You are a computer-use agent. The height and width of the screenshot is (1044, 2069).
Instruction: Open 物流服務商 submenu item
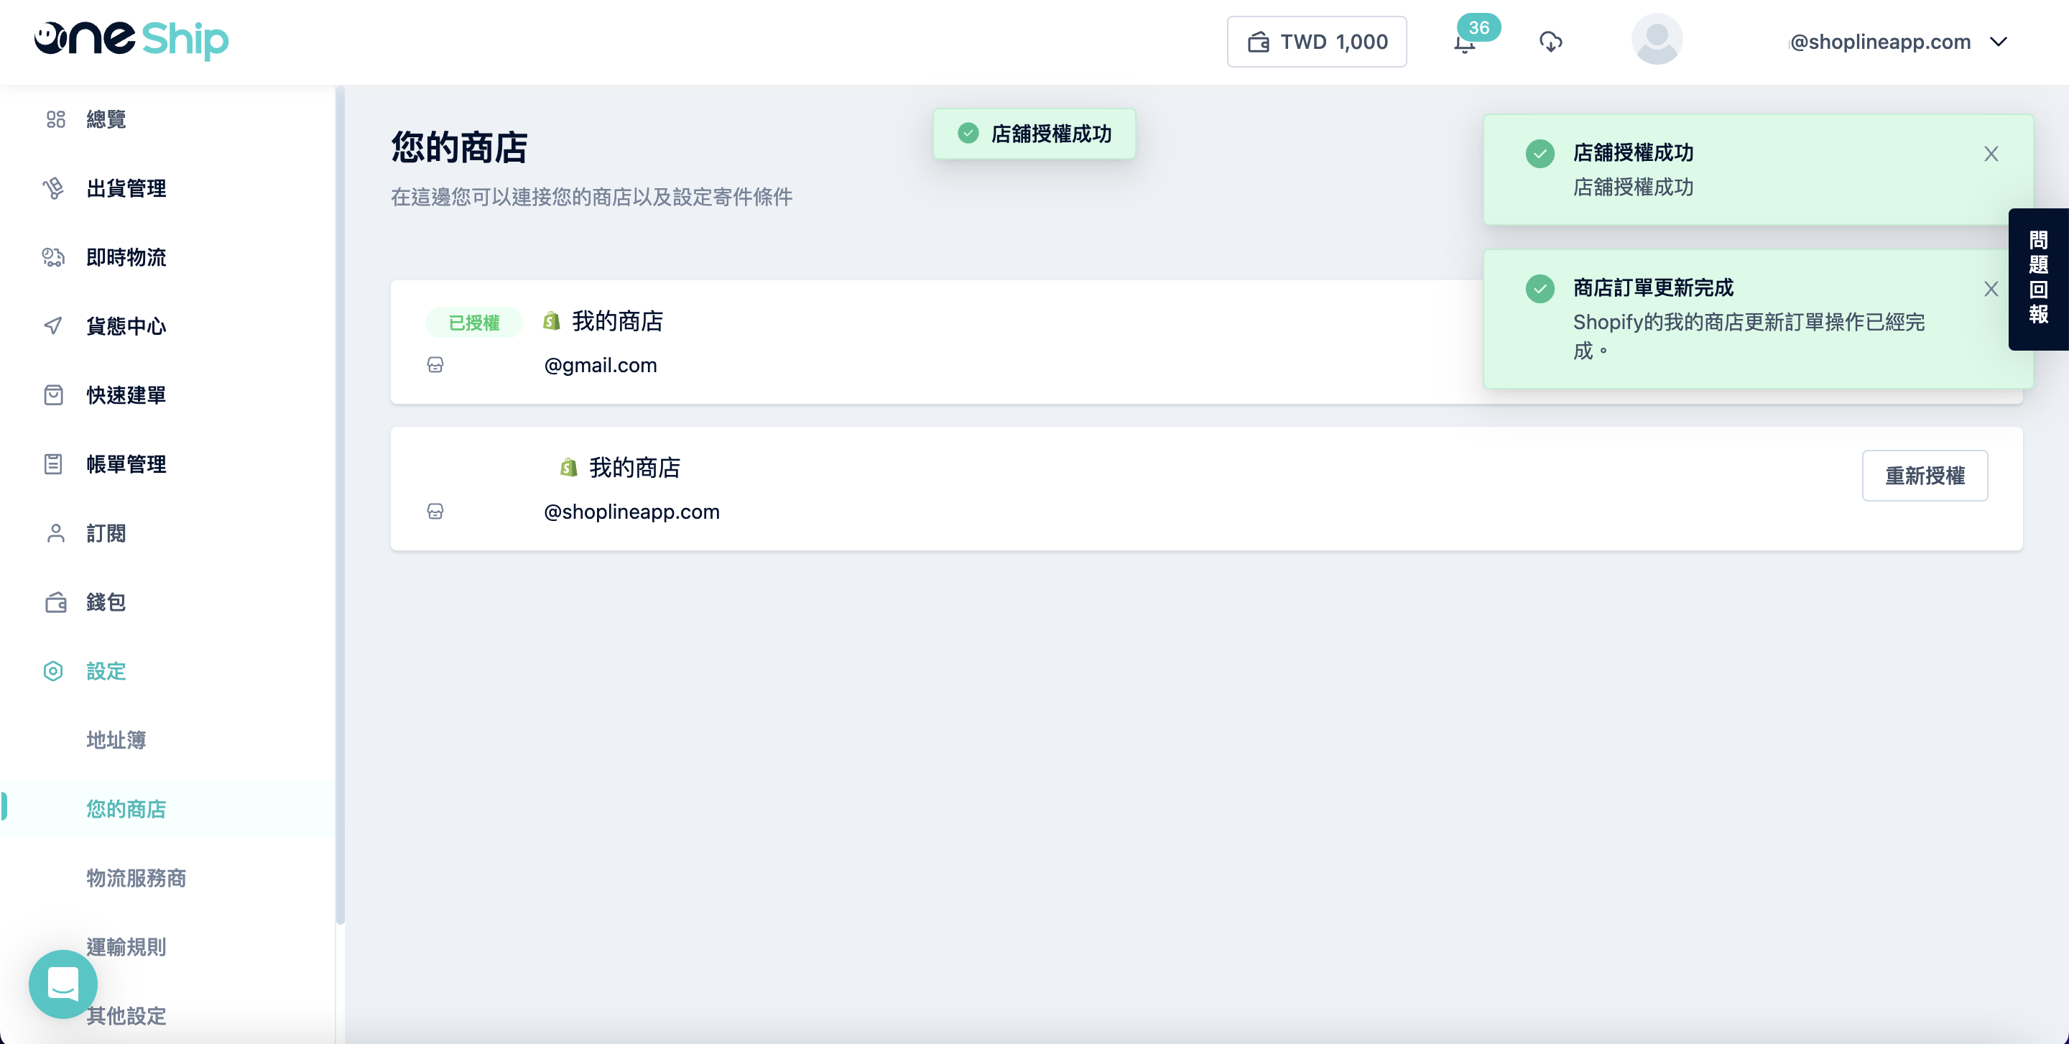[x=136, y=878]
